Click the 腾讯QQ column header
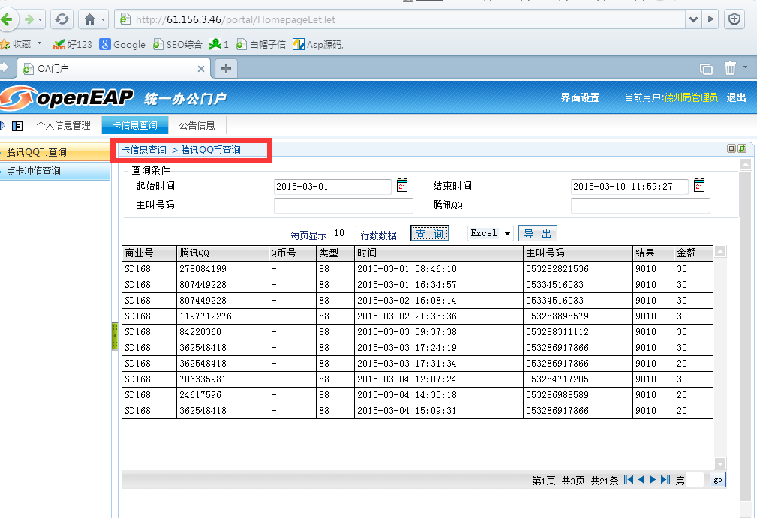 tap(223, 253)
